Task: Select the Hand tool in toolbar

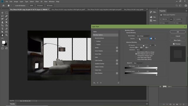Action: pyautogui.click(x=2, y=35)
